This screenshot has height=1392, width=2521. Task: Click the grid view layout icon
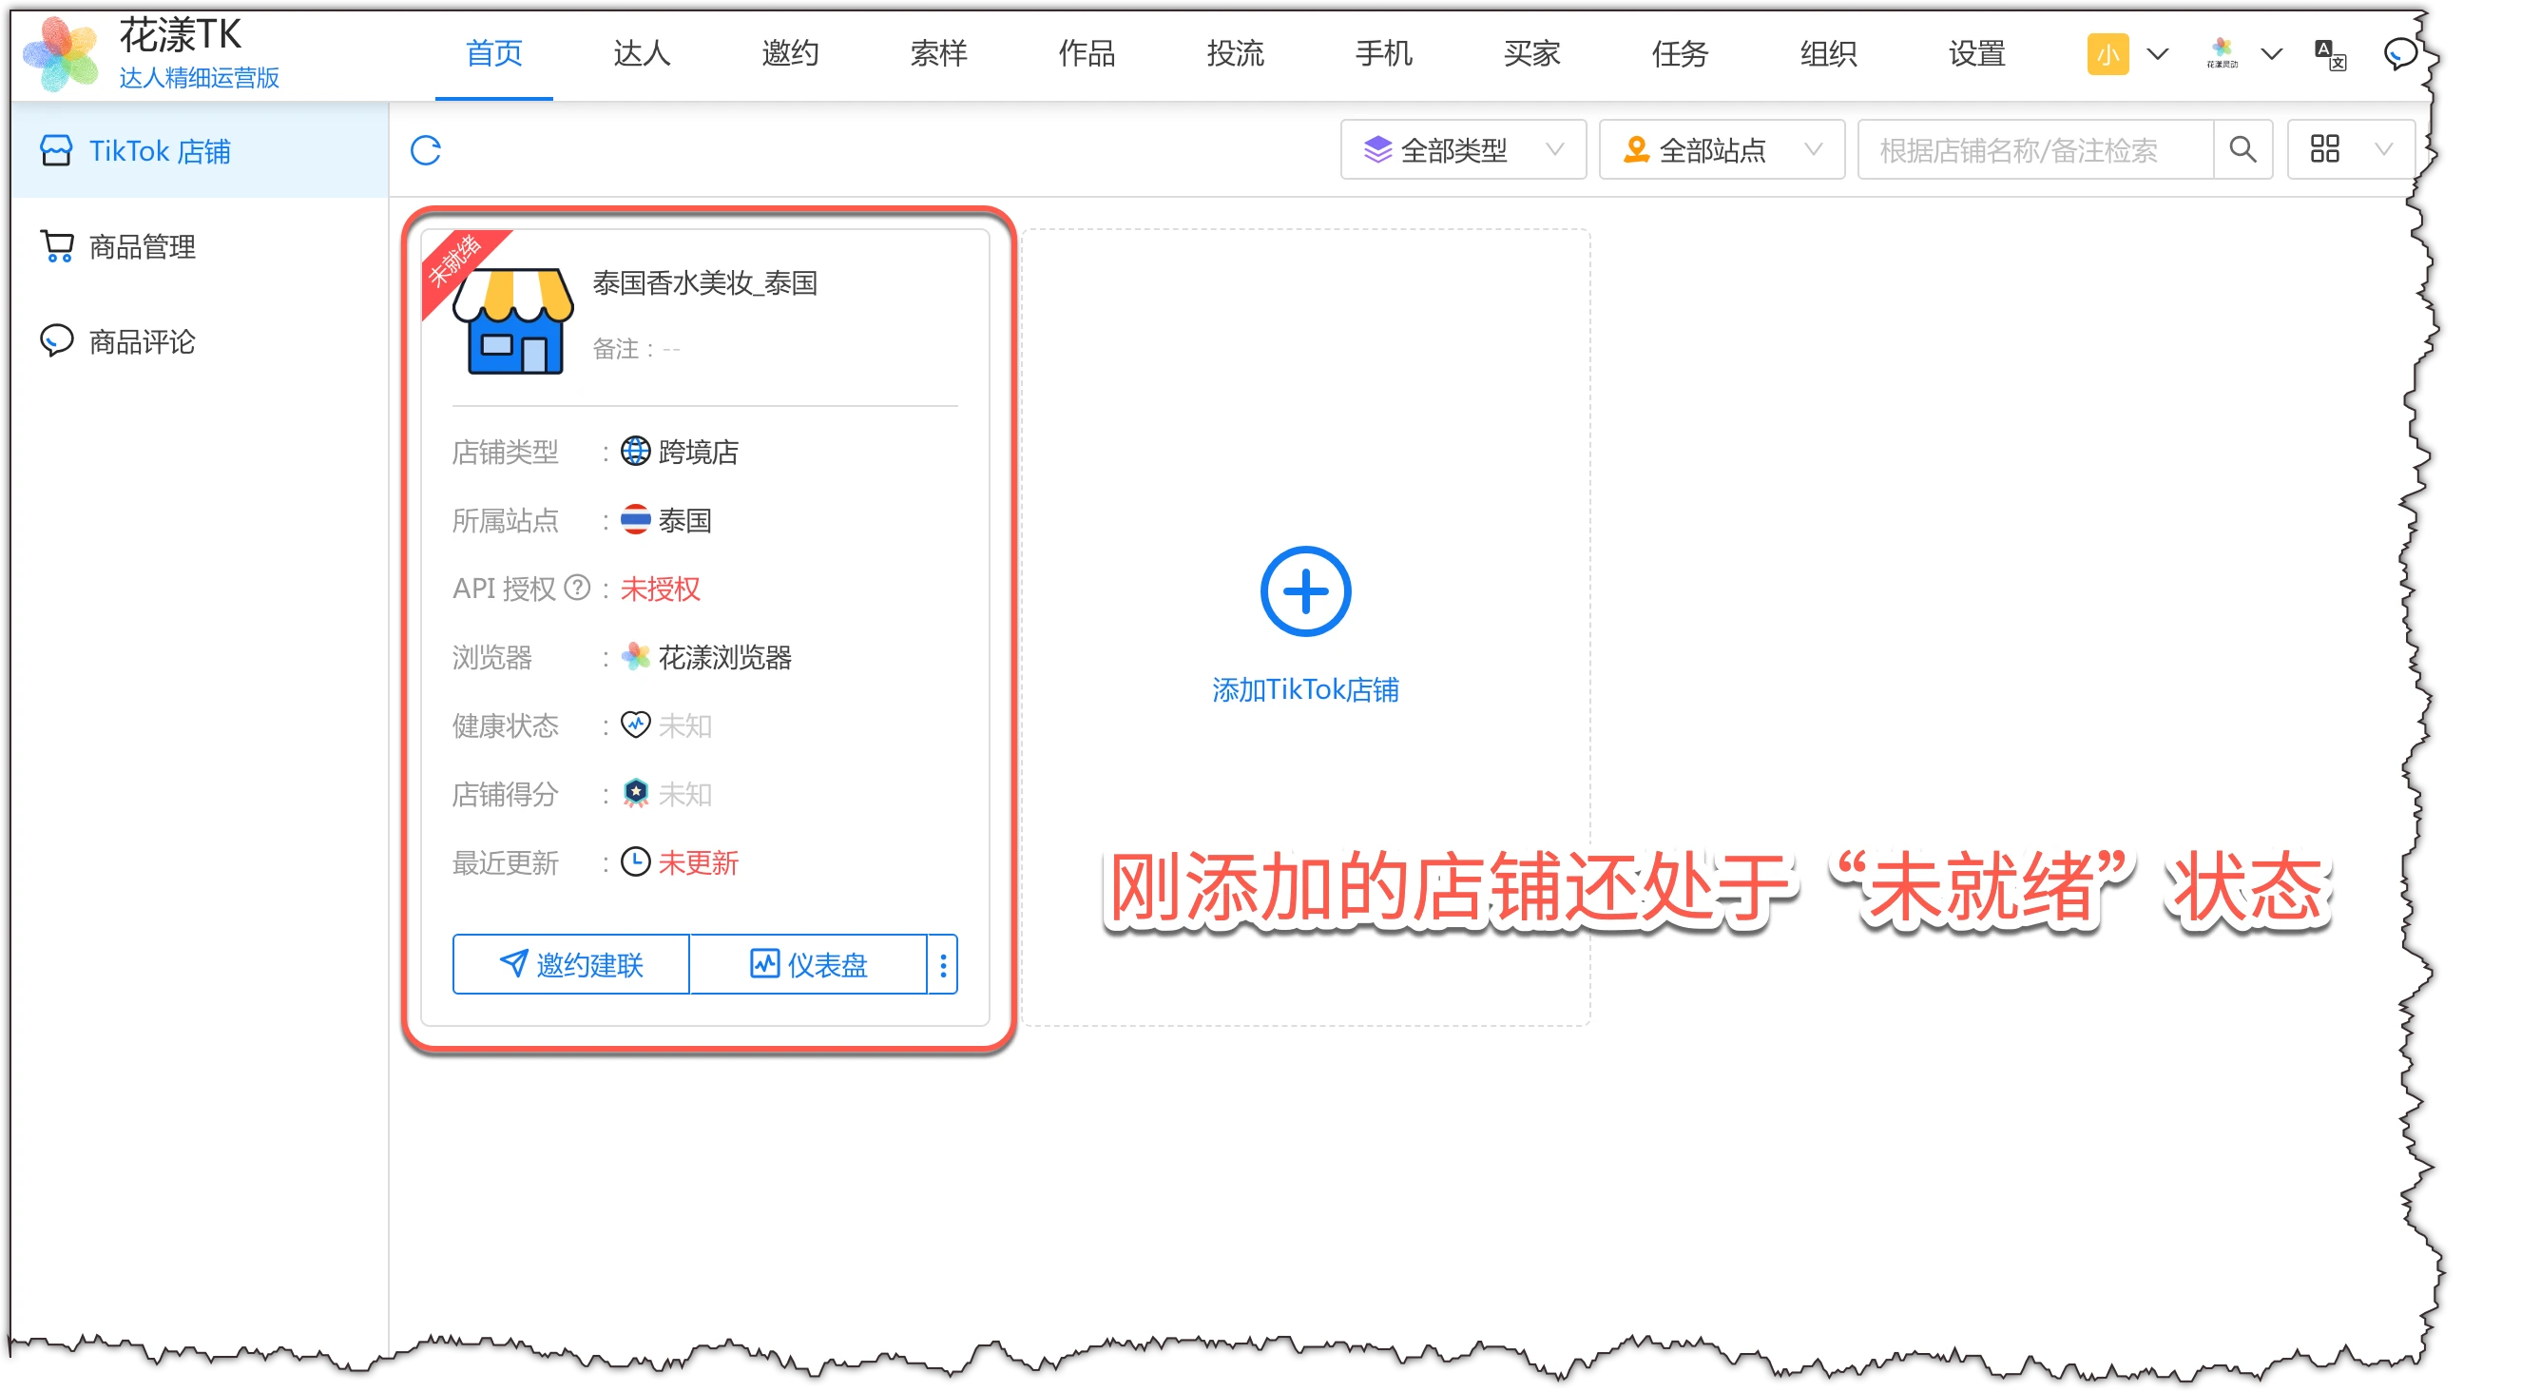pos(2324,150)
